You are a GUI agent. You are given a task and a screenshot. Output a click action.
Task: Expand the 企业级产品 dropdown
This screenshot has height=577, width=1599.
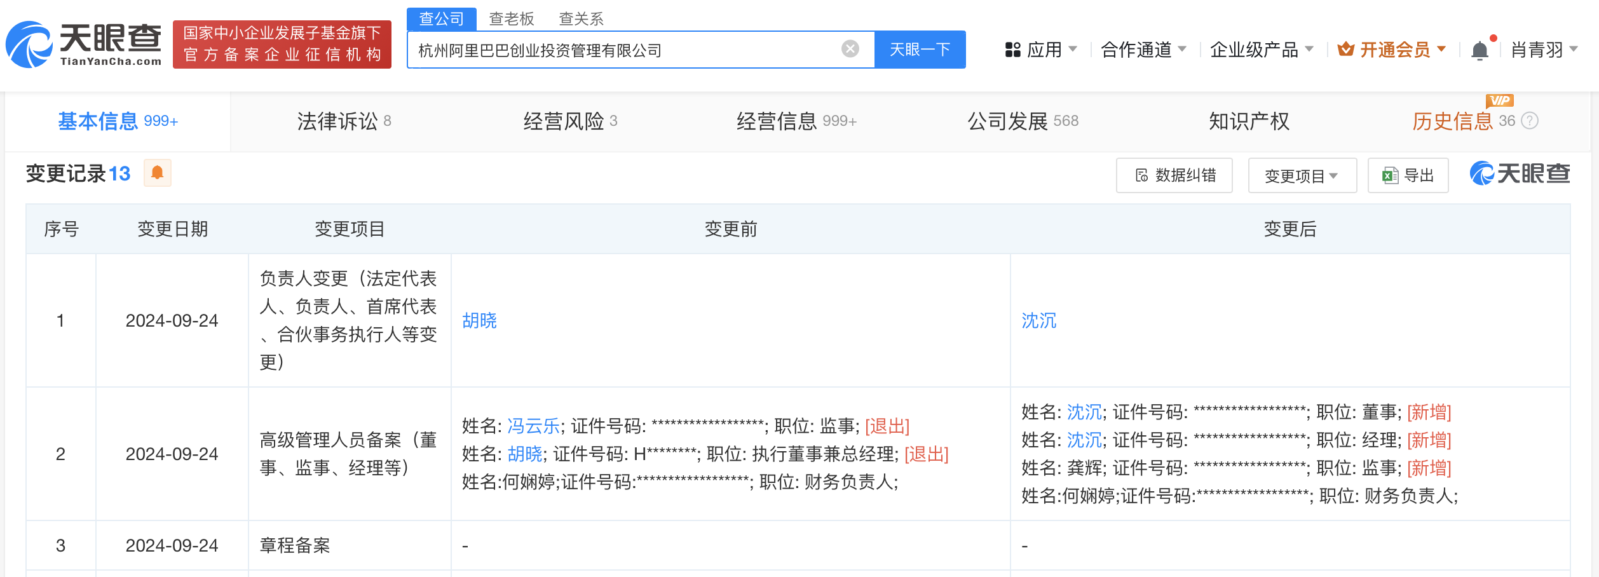(1309, 49)
